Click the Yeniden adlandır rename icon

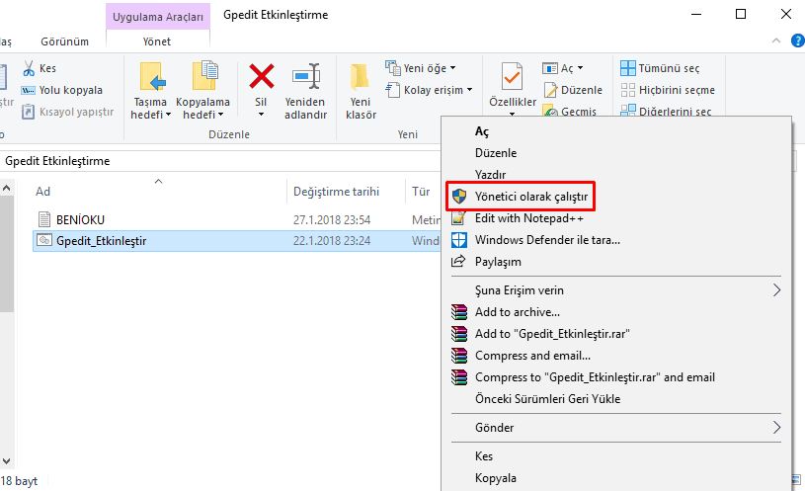point(305,77)
